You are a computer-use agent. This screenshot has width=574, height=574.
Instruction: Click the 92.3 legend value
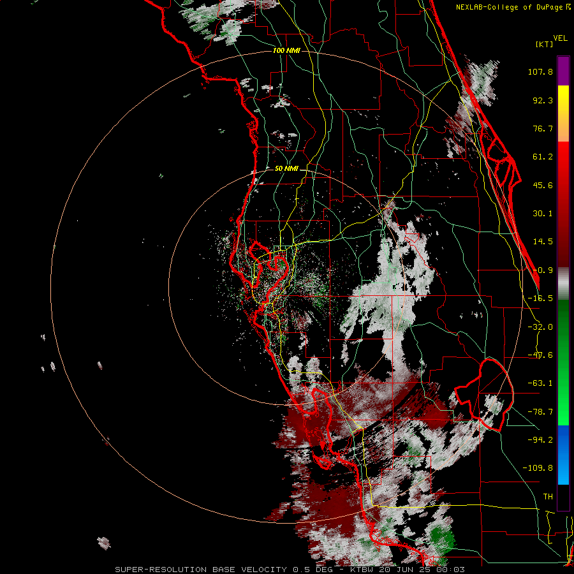pyautogui.click(x=543, y=100)
